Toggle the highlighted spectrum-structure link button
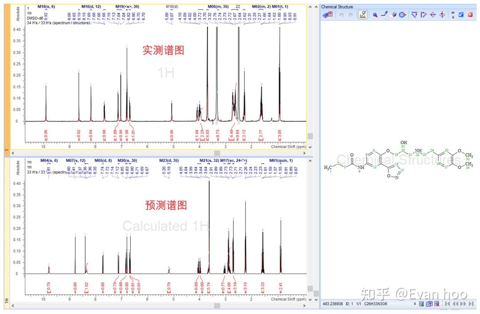 click(363, 14)
